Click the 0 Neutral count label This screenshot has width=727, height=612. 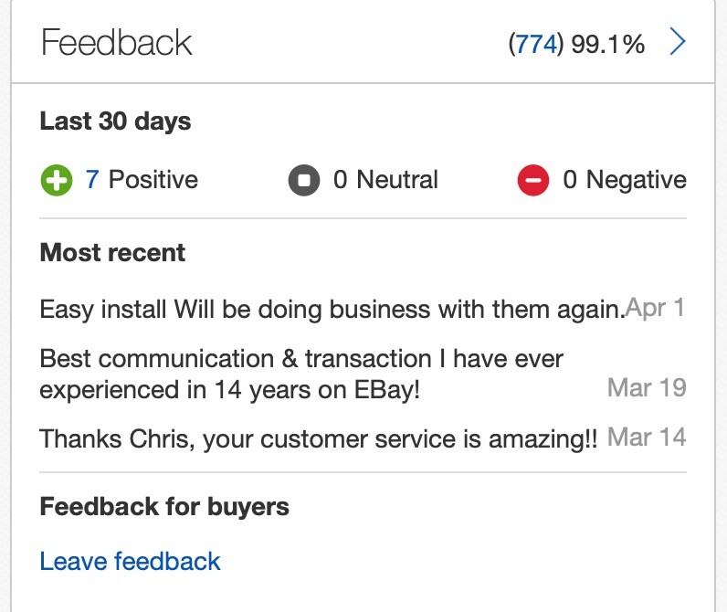coord(385,179)
